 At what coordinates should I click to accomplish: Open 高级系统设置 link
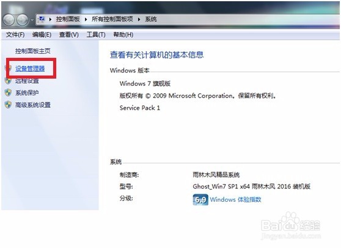point(33,105)
